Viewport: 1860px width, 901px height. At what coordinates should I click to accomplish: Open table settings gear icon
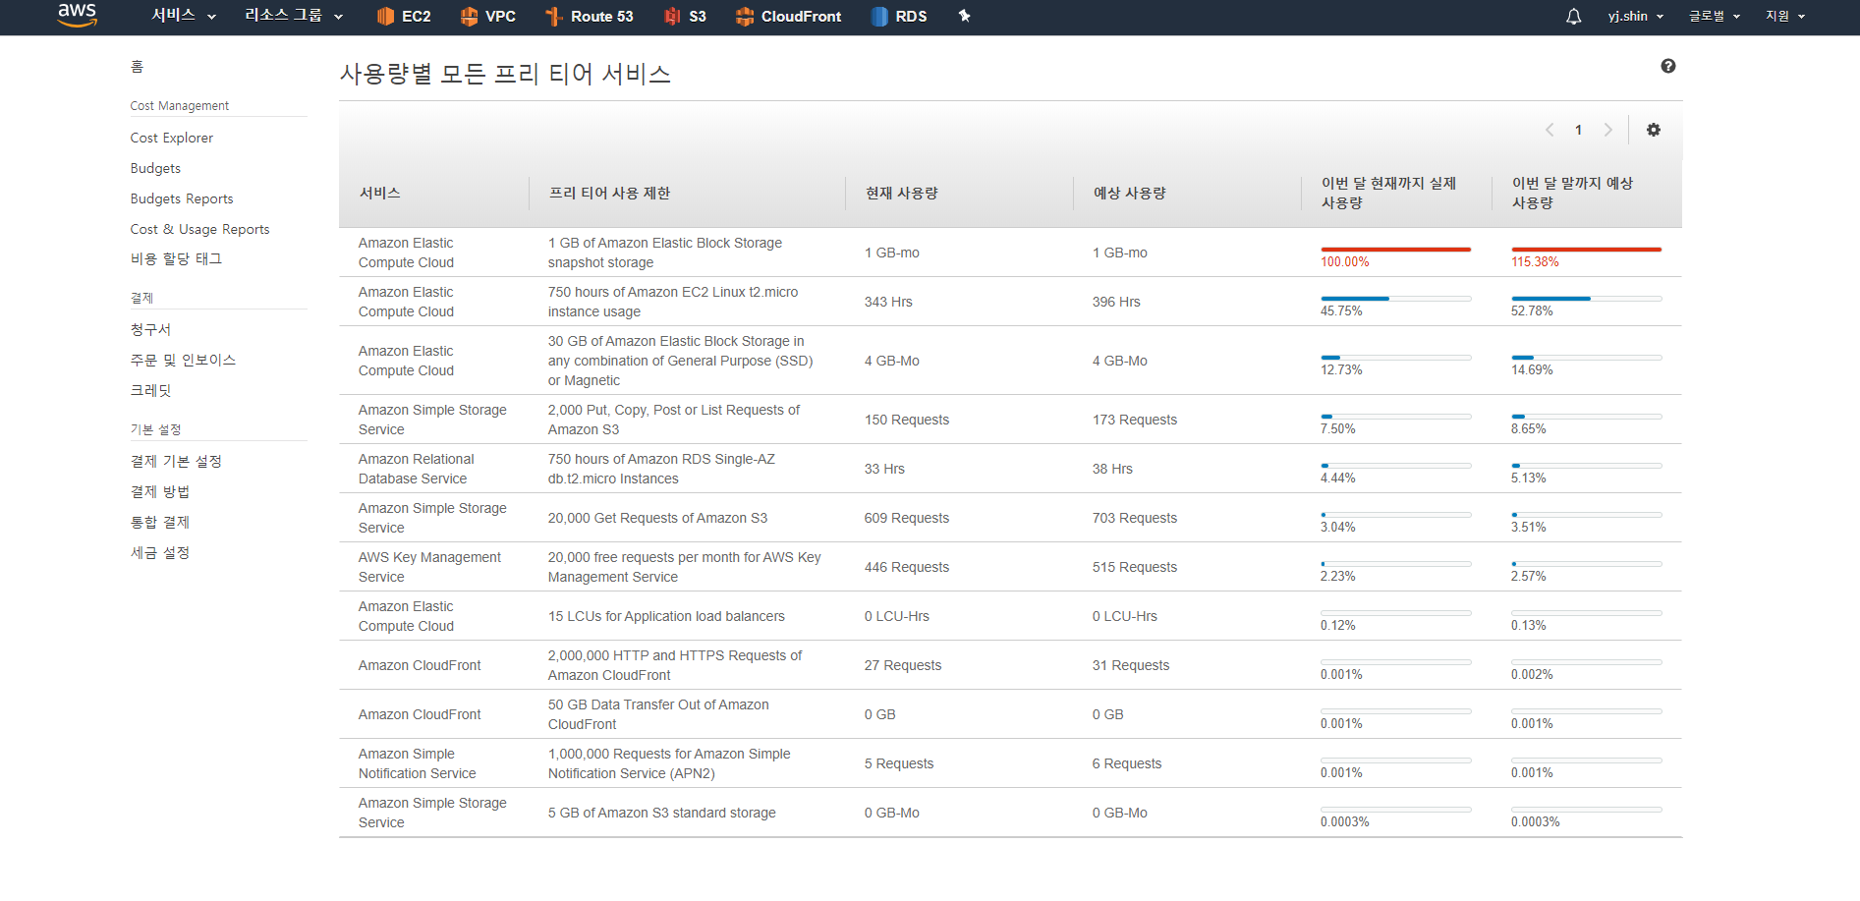pyautogui.click(x=1654, y=130)
